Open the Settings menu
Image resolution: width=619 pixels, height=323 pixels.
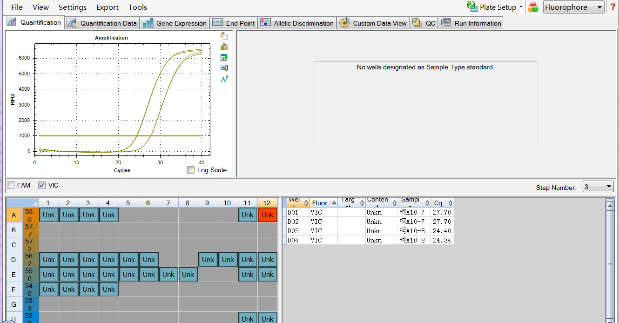pyautogui.click(x=73, y=7)
